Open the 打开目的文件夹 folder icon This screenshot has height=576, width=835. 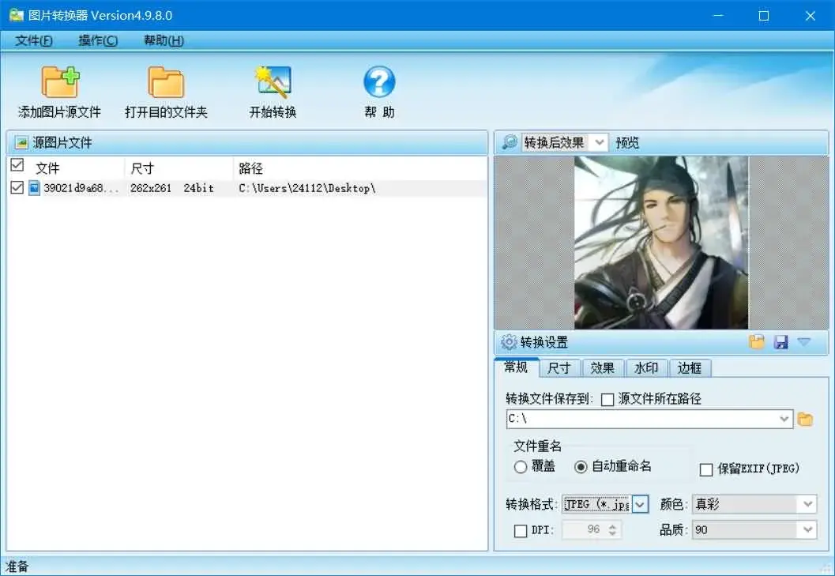pos(166,83)
